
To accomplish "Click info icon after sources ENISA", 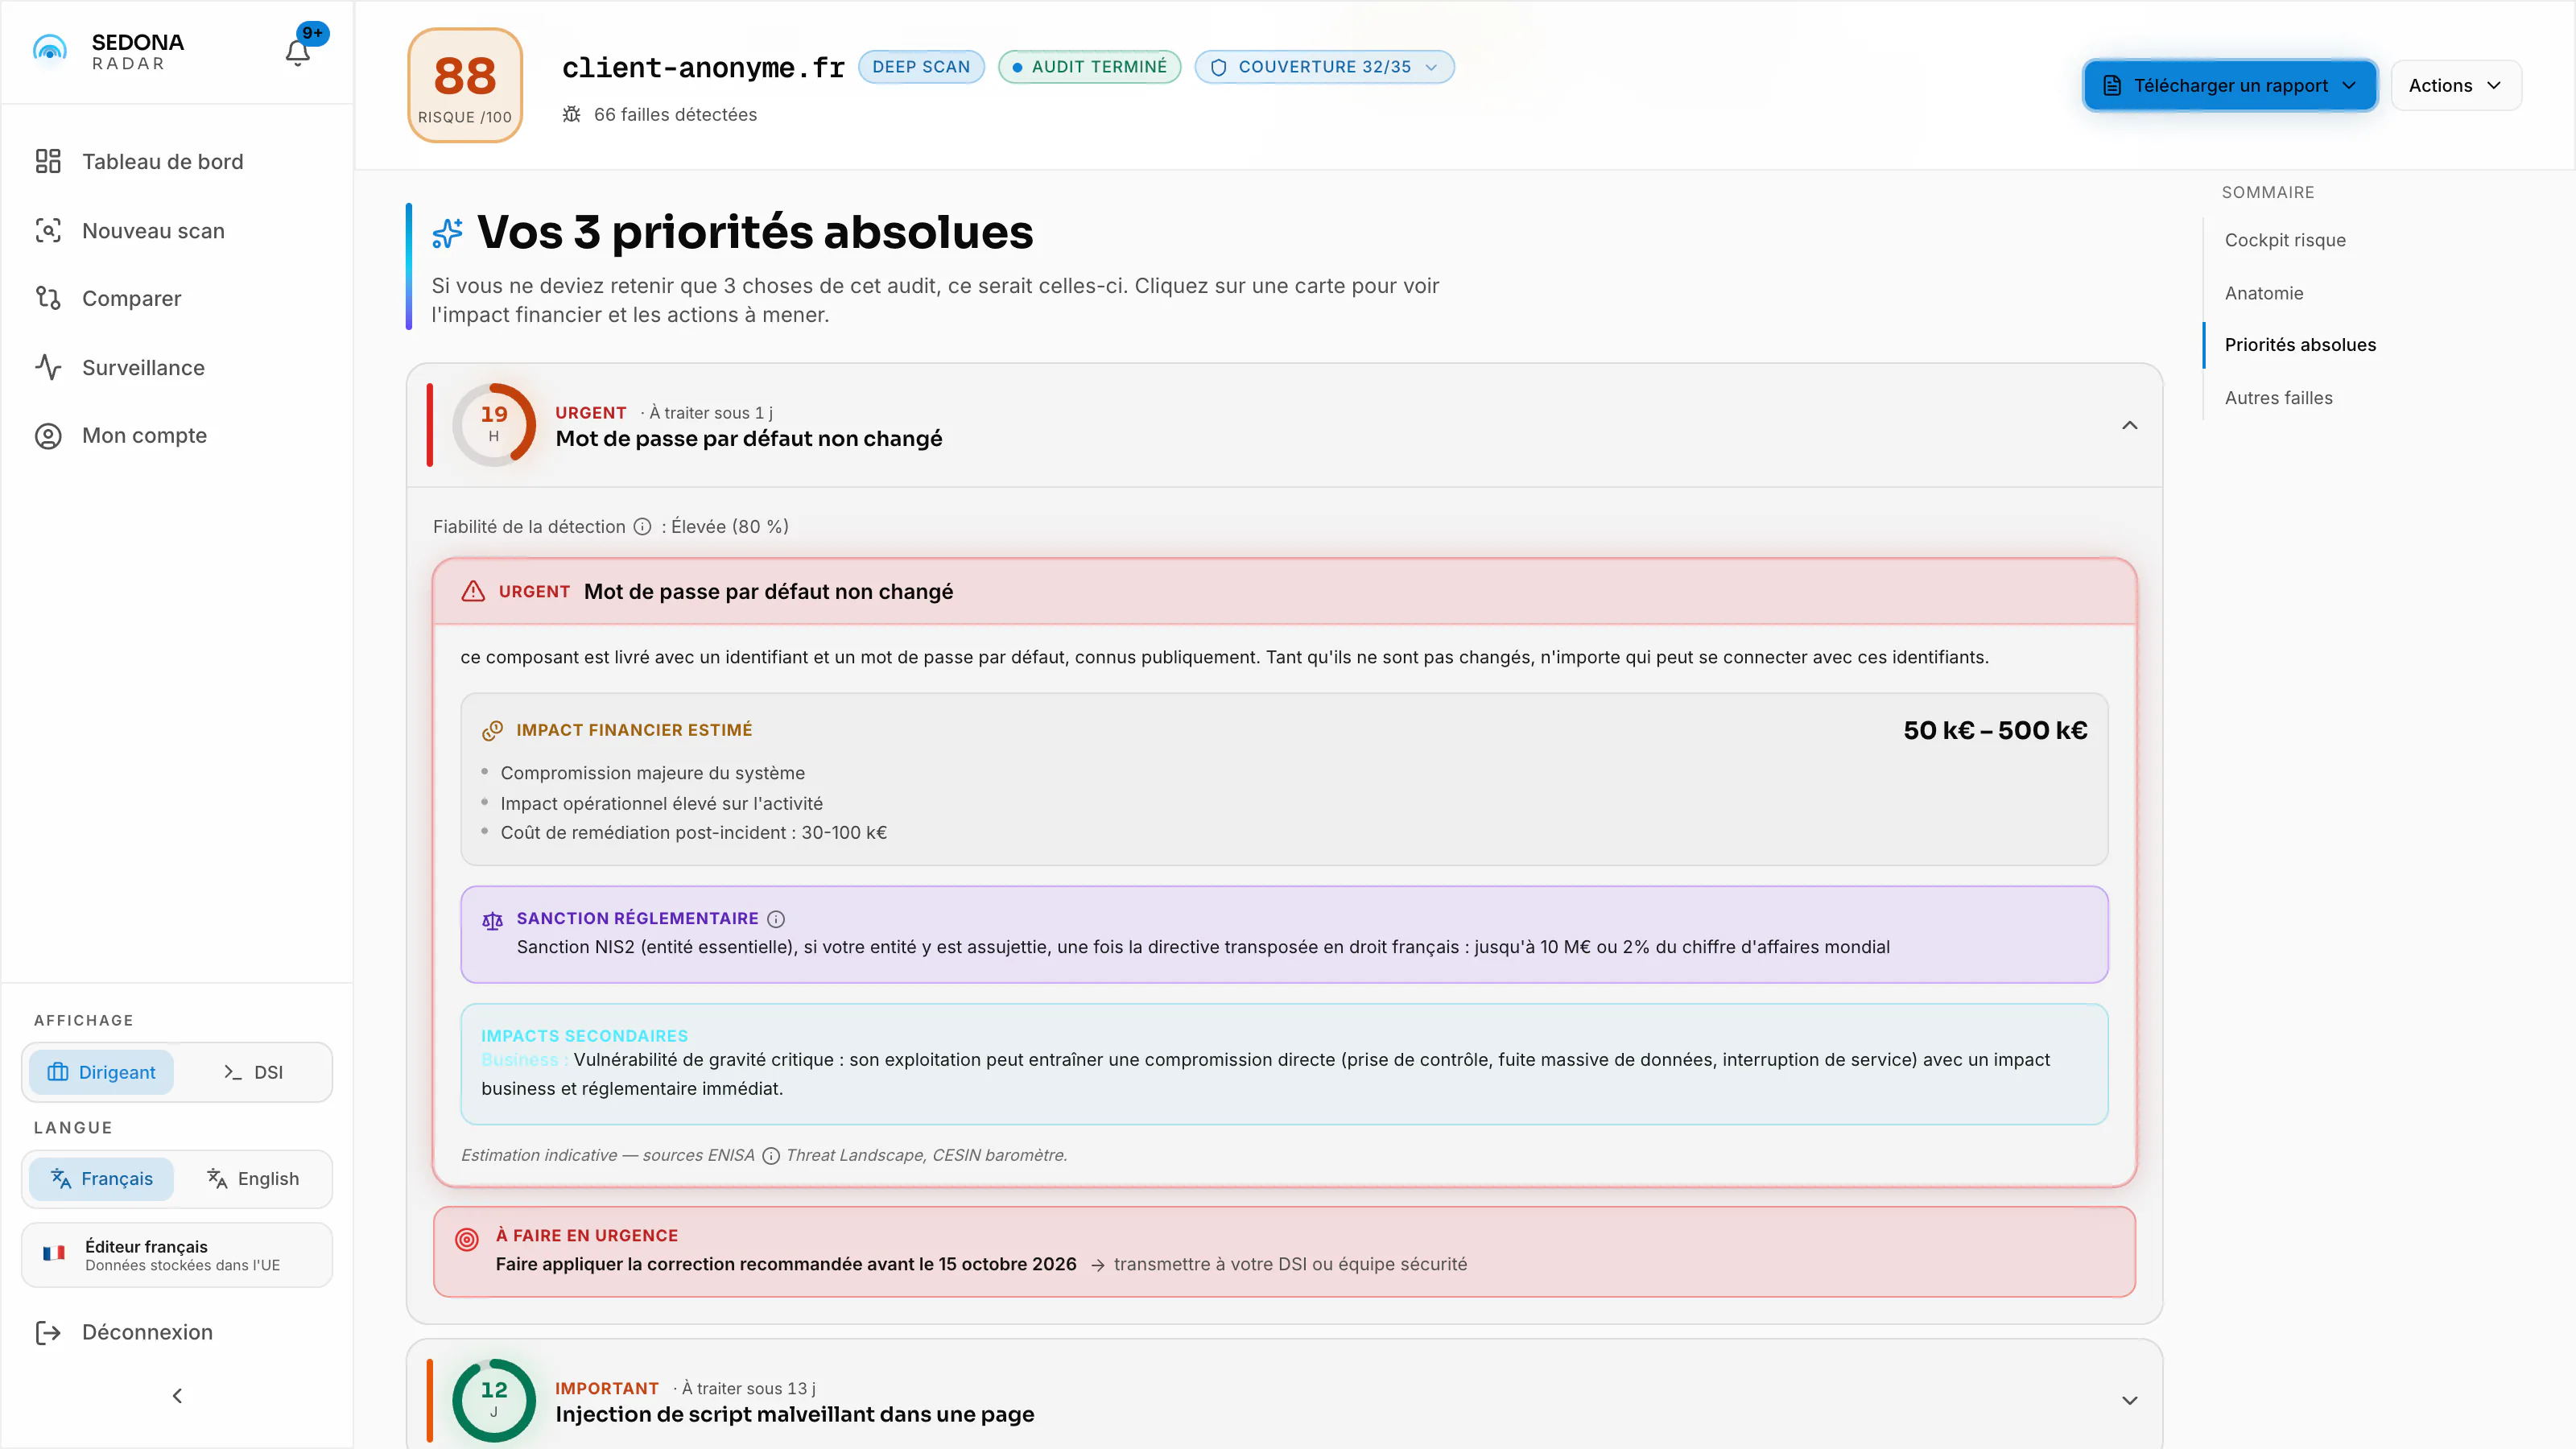I will click(x=771, y=1156).
